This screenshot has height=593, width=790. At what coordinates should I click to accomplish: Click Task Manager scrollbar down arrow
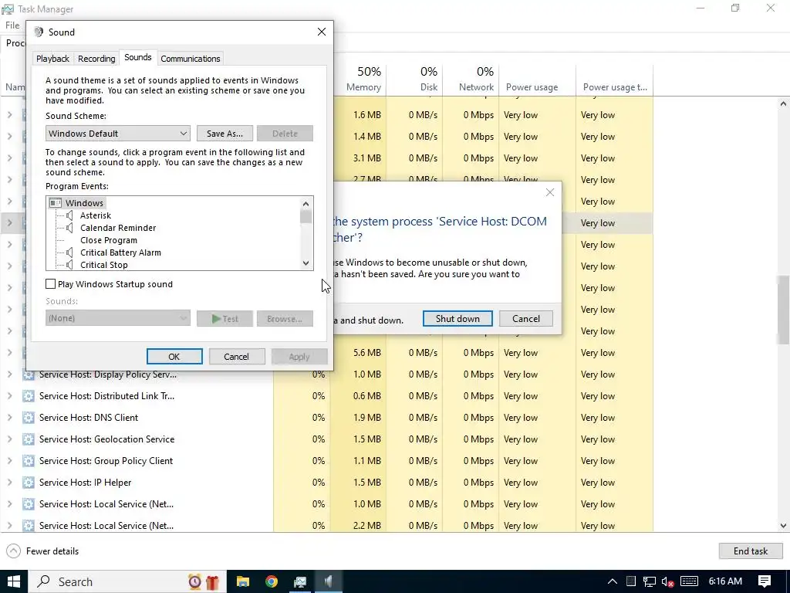[x=783, y=525]
